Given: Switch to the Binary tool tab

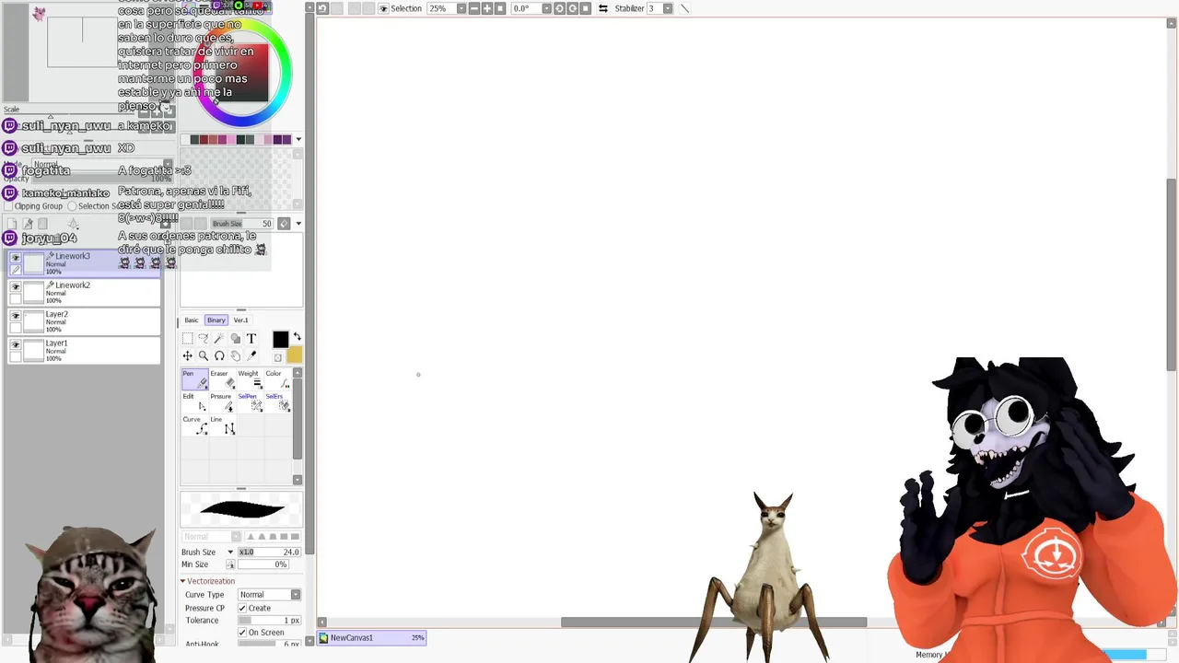Looking at the screenshot, I should coord(216,320).
